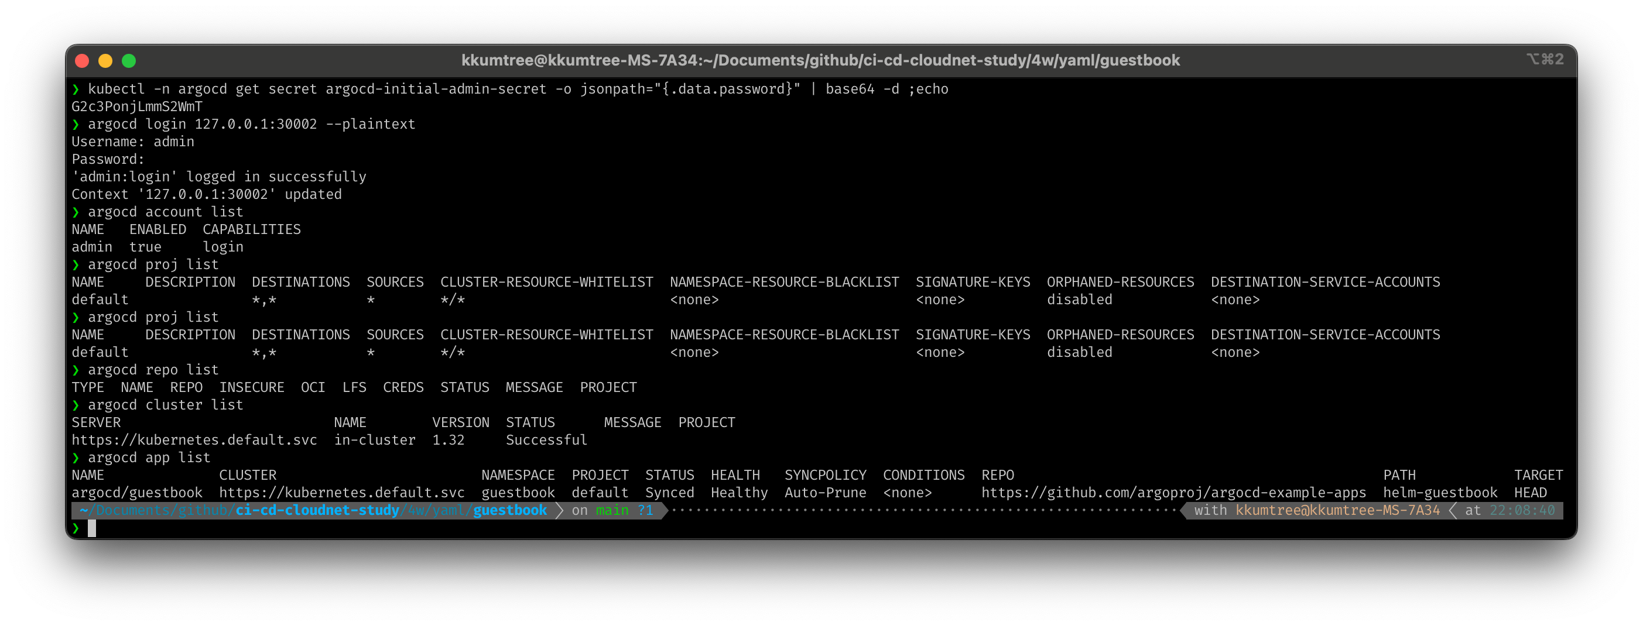Click the cluster version value 1.32

(x=449, y=440)
